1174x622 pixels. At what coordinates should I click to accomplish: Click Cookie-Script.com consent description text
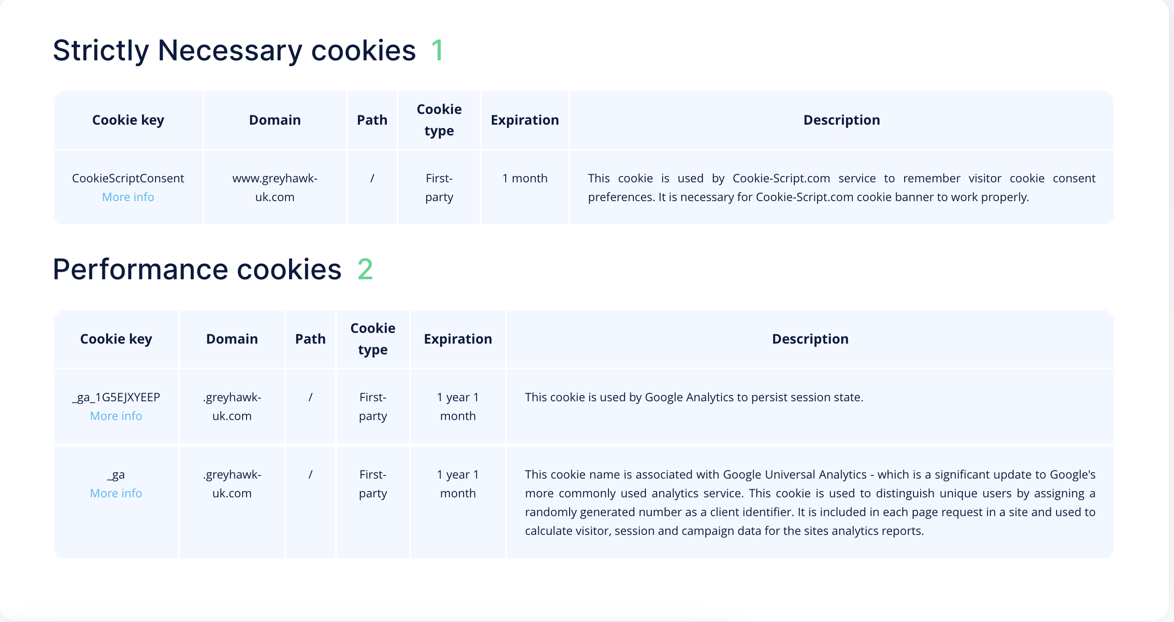tap(841, 187)
